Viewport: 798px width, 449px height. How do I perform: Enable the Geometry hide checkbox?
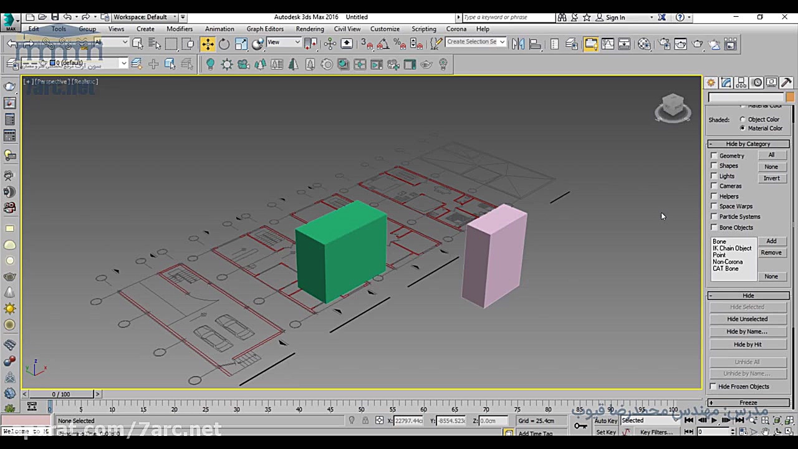[x=714, y=156]
